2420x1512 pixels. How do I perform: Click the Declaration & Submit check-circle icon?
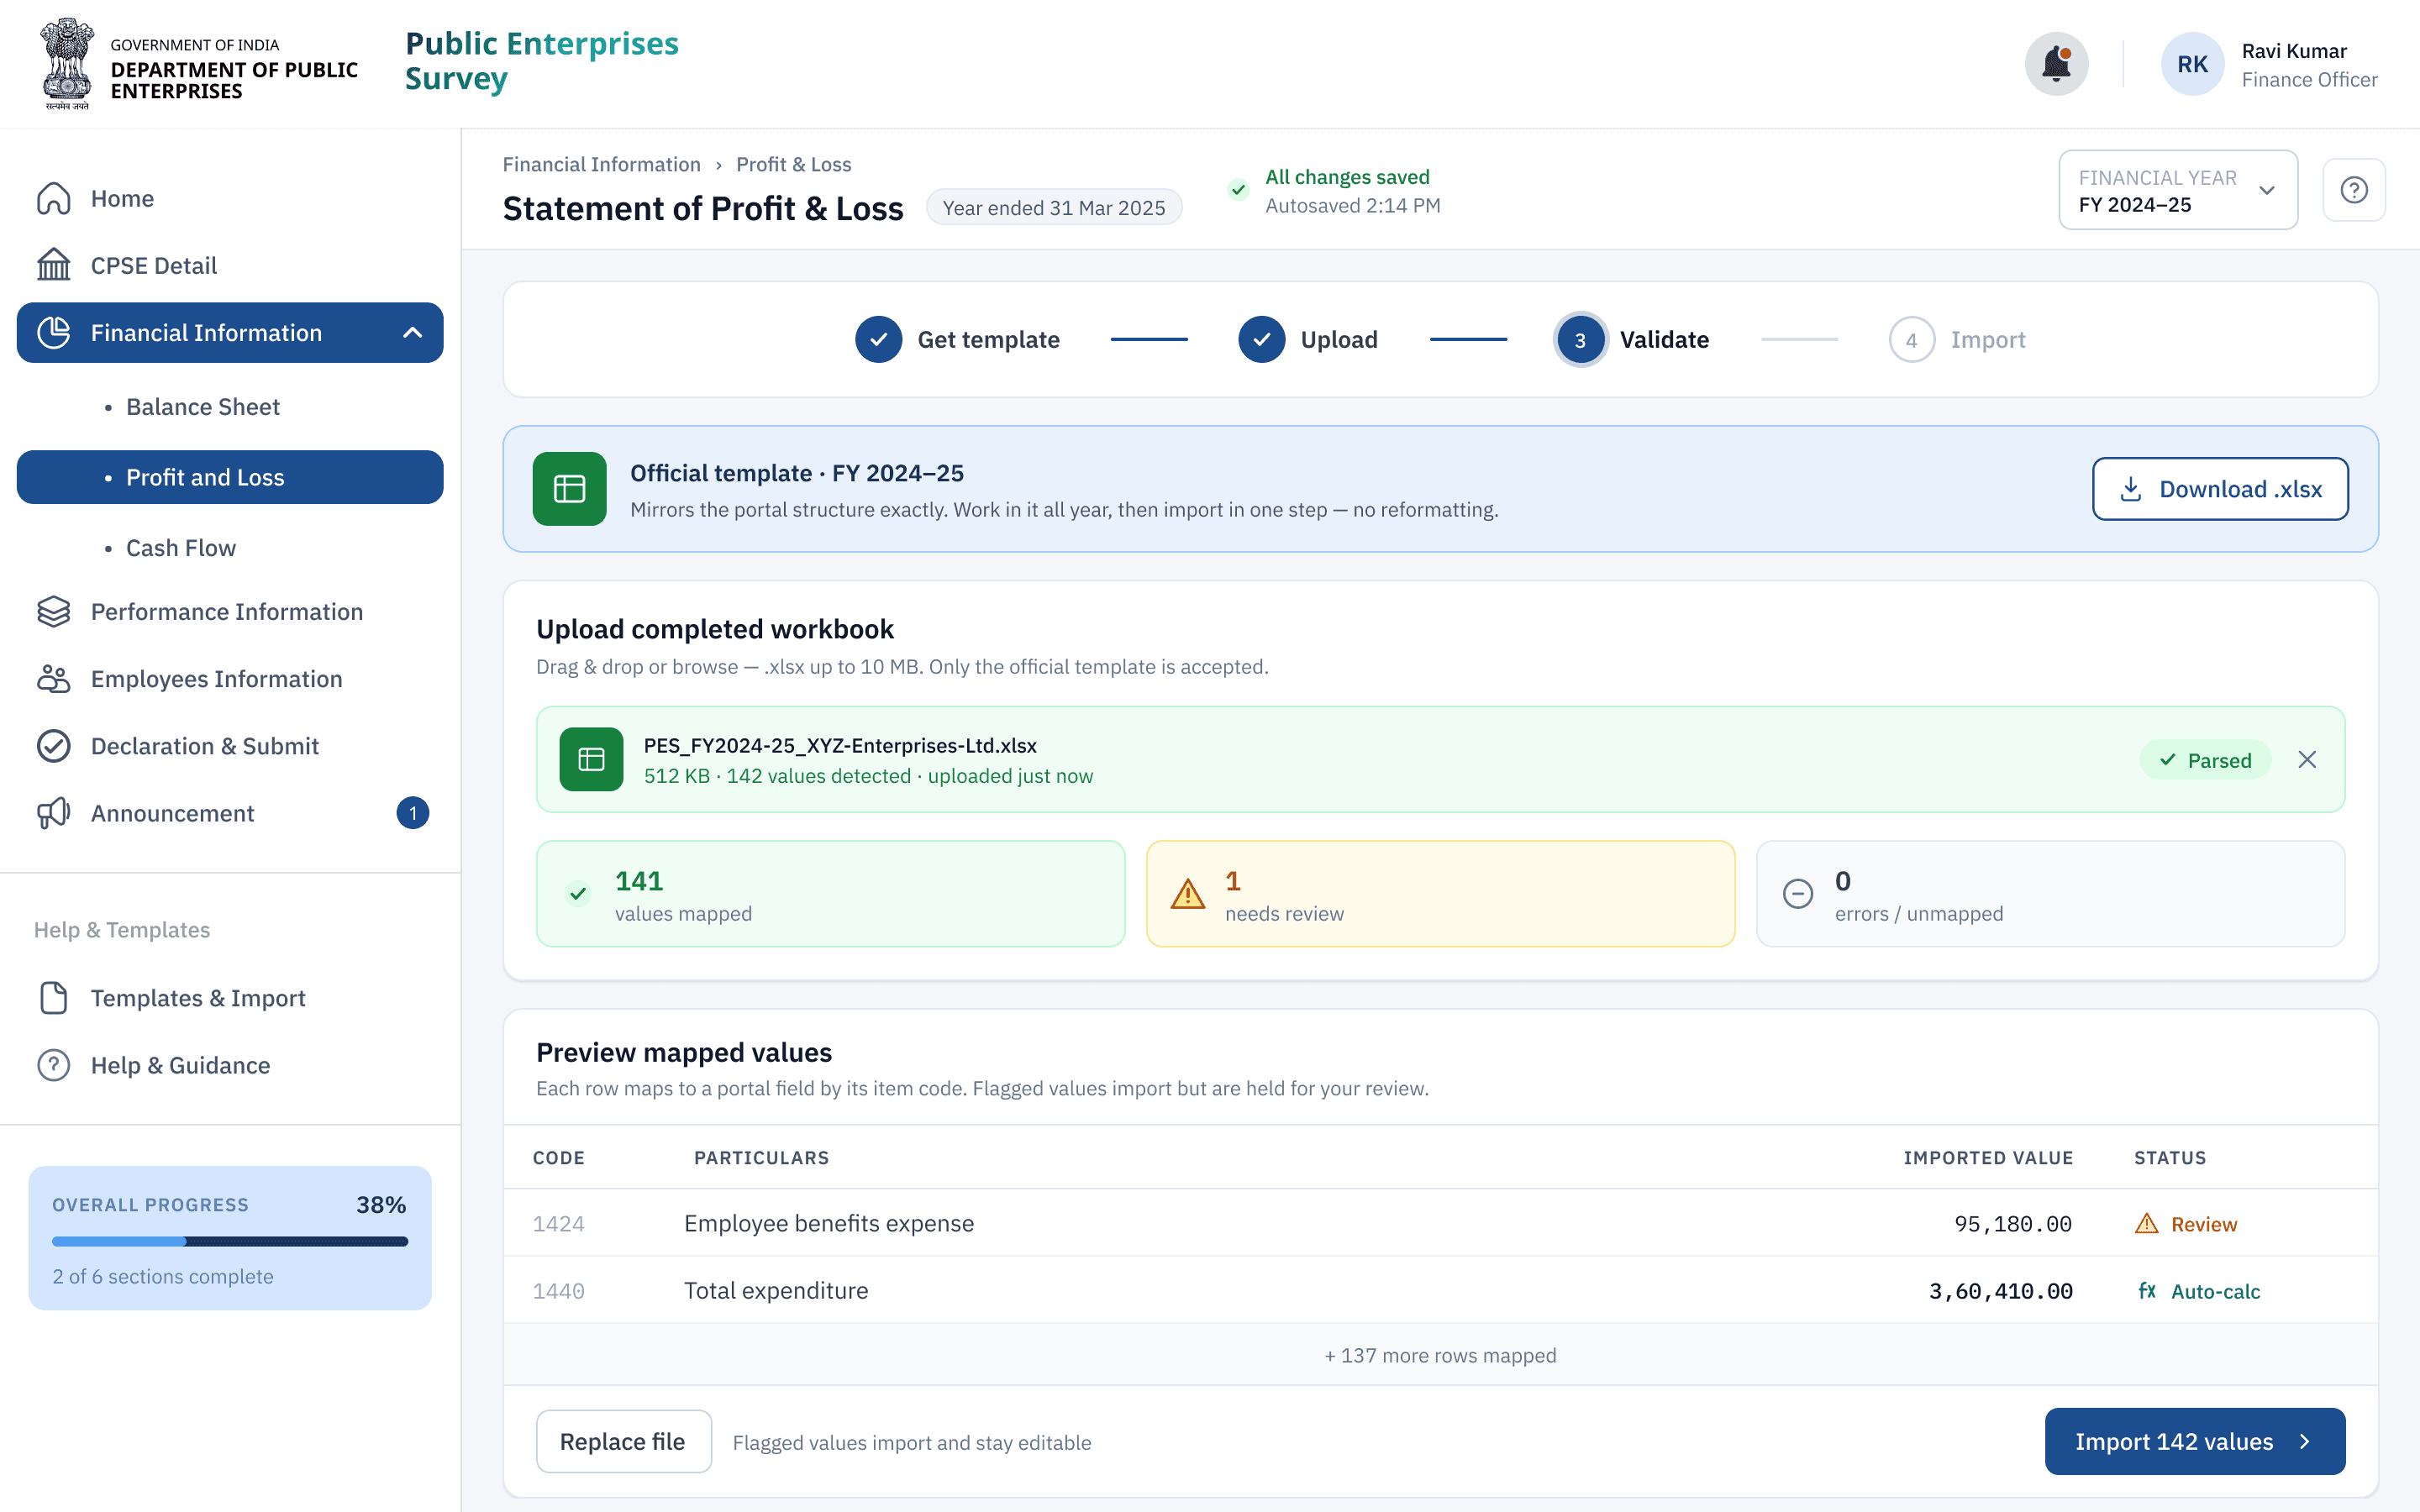coord(54,746)
